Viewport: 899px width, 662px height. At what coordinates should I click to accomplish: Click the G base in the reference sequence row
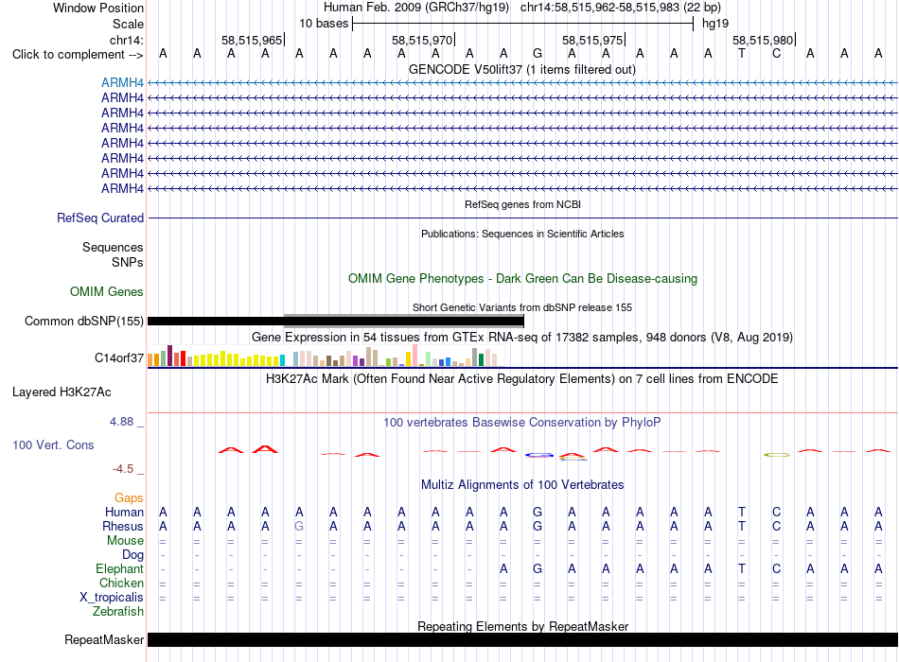[x=538, y=53]
